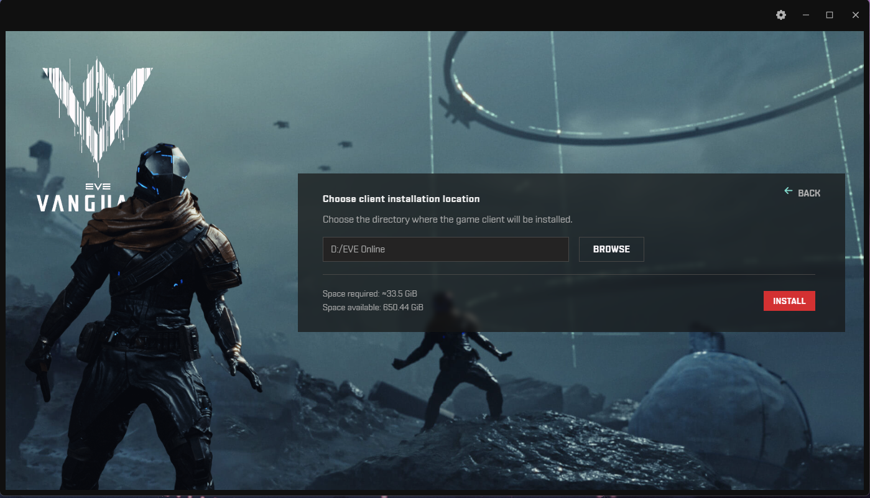870x498 pixels.
Task: Click the directory description sentence
Action: tap(447, 219)
